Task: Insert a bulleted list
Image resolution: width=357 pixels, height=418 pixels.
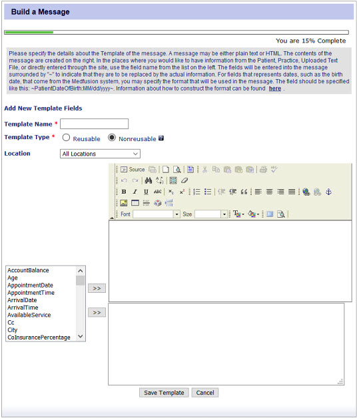Action: tap(208, 192)
